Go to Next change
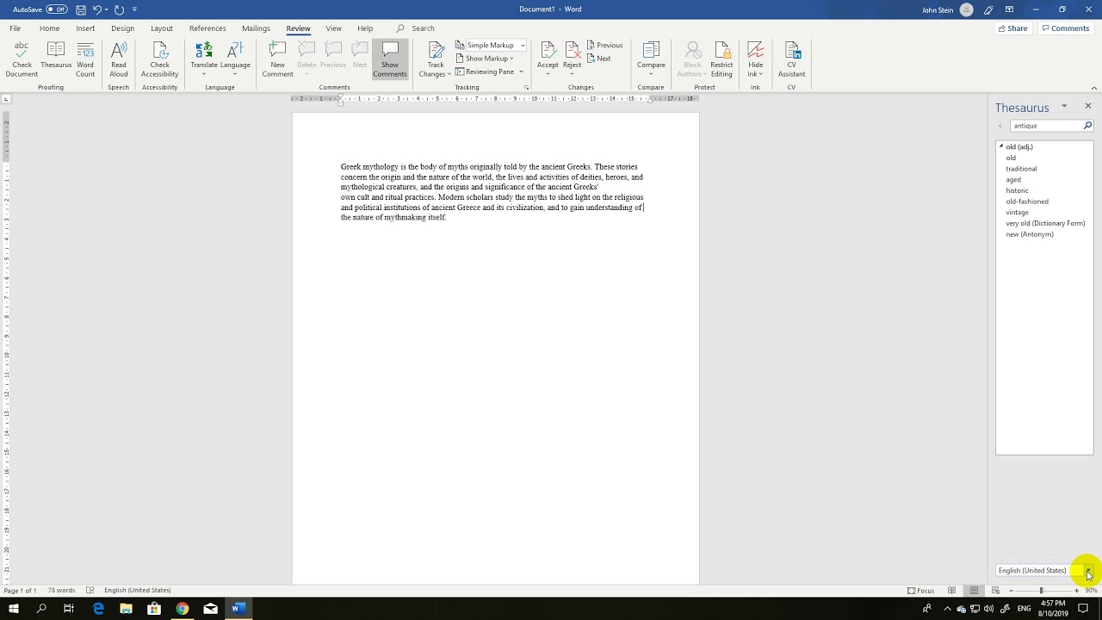This screenshot has width=1102, height=620. point(599,59)
